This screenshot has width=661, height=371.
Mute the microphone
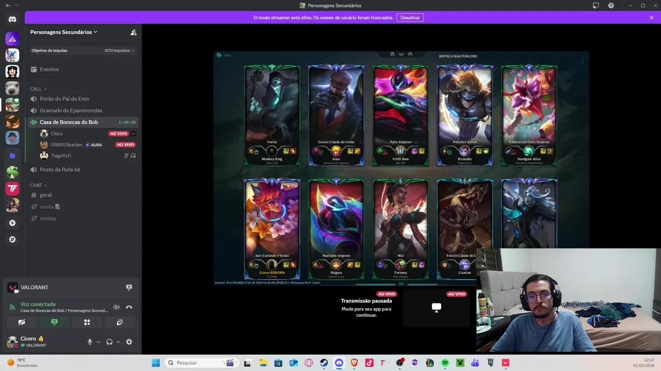tap(90, 342)
